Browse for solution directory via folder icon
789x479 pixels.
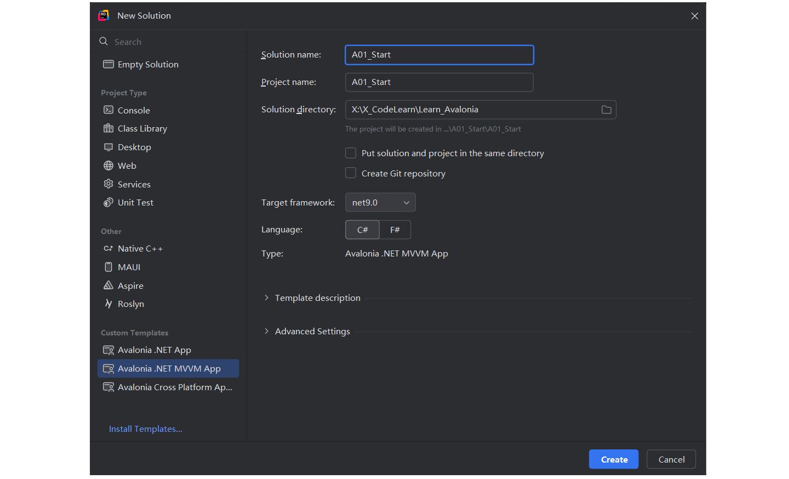[x=607, y=110]
